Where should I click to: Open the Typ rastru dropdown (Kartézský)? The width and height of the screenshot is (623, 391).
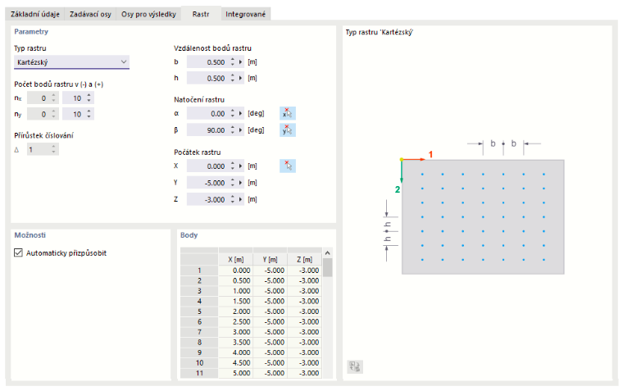pyautogui.click(x=72, y=62)
